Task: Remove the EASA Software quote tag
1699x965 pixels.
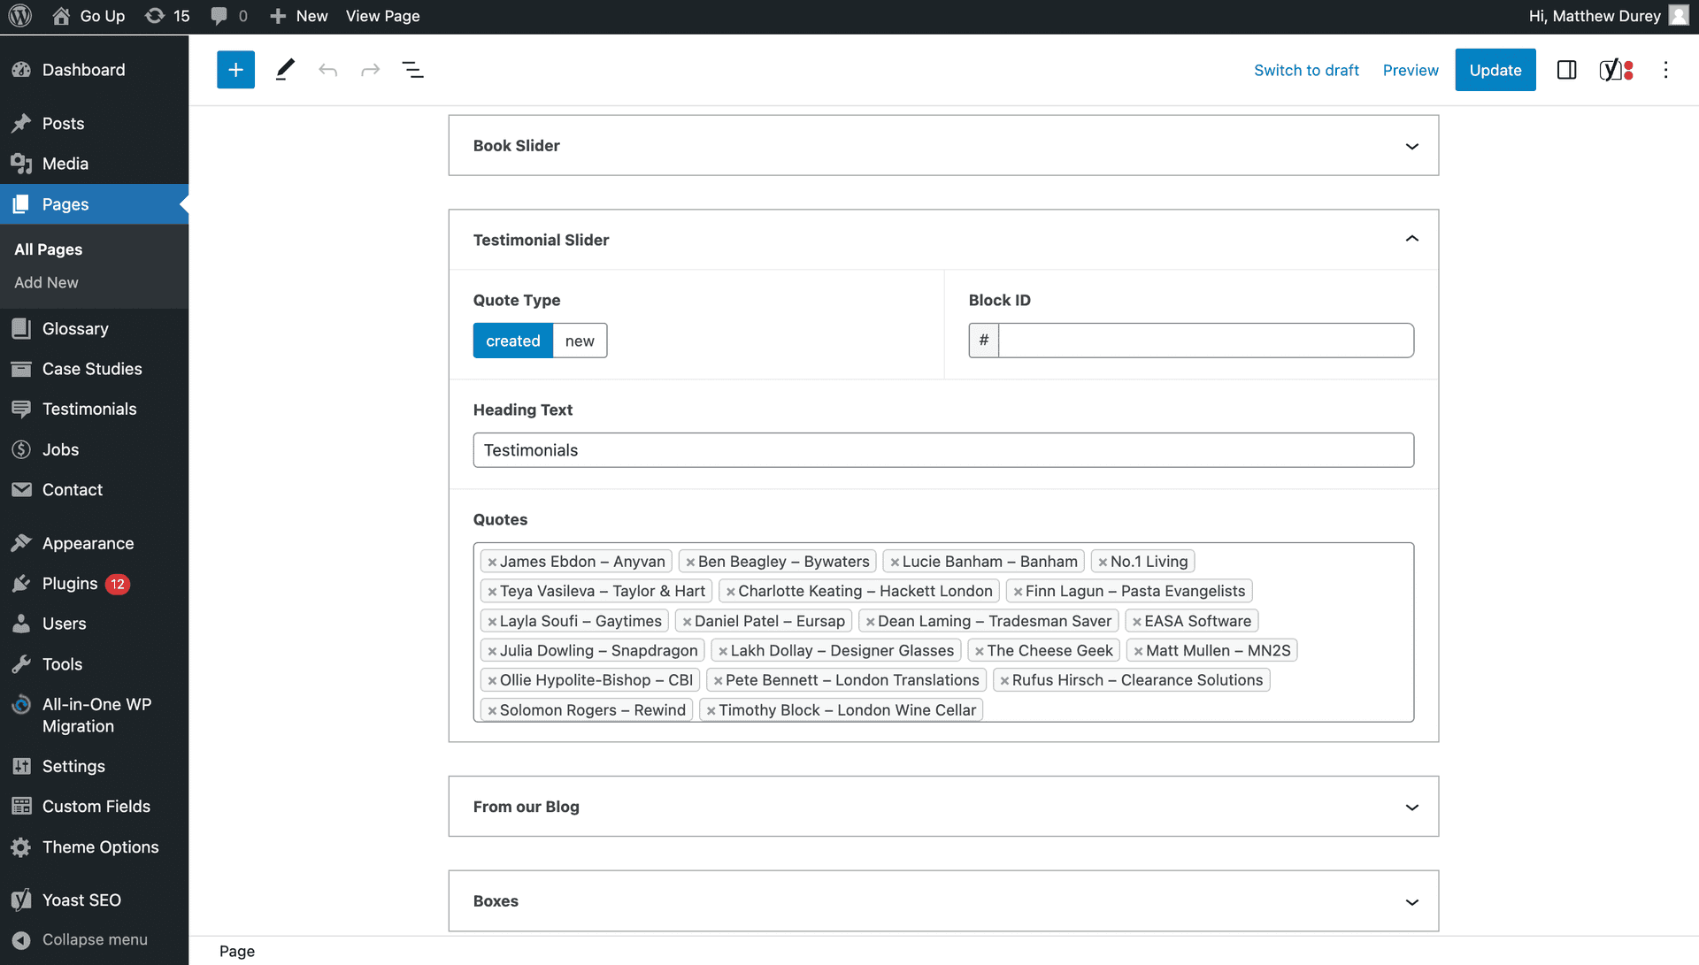Action: tap(1137, 622)
